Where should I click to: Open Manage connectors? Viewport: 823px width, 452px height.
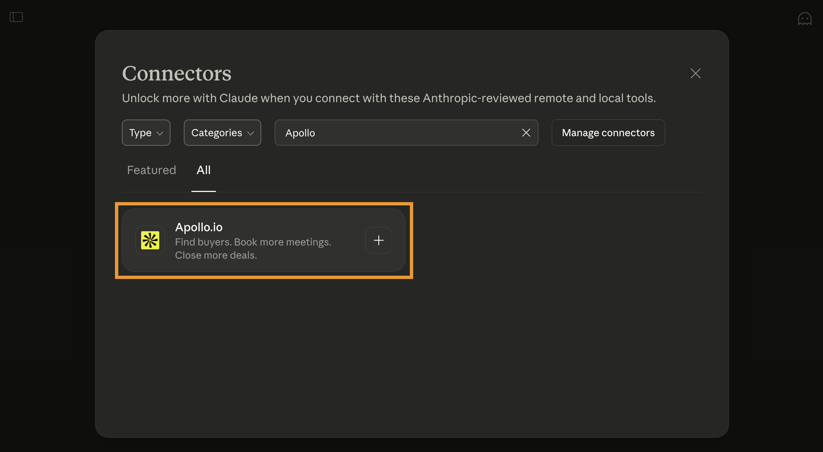click(x=608, y=133)
